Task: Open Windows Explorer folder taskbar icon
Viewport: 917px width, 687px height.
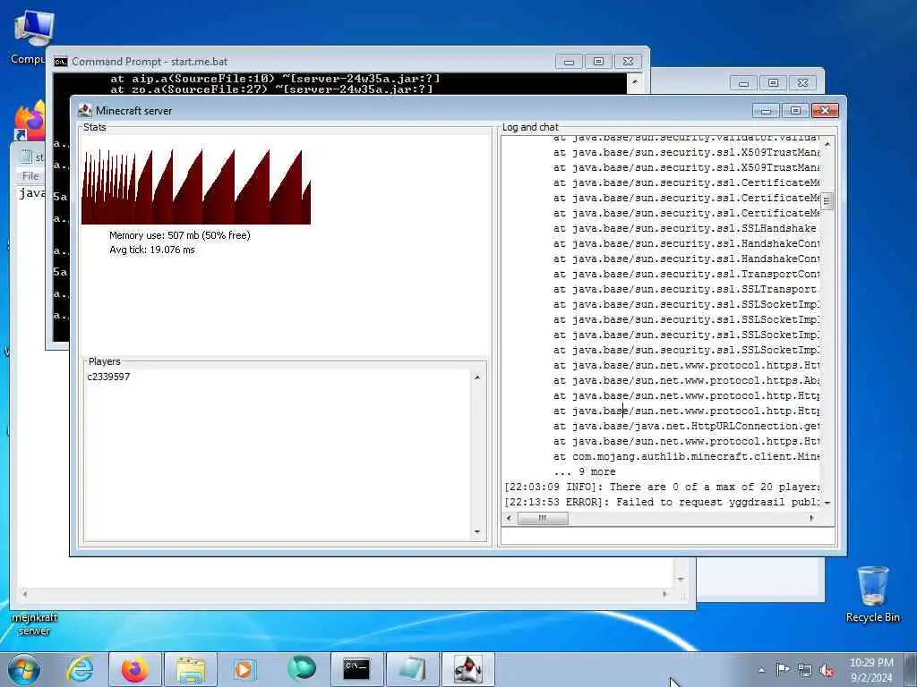Action: (191, 669)
